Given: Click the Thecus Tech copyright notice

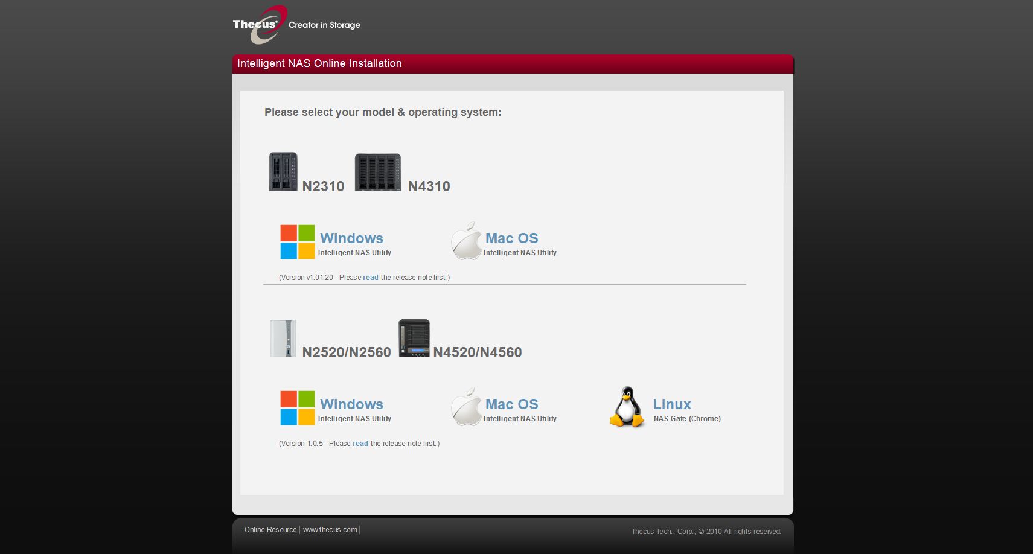Looking at the screenshot, I should point(706,532).
